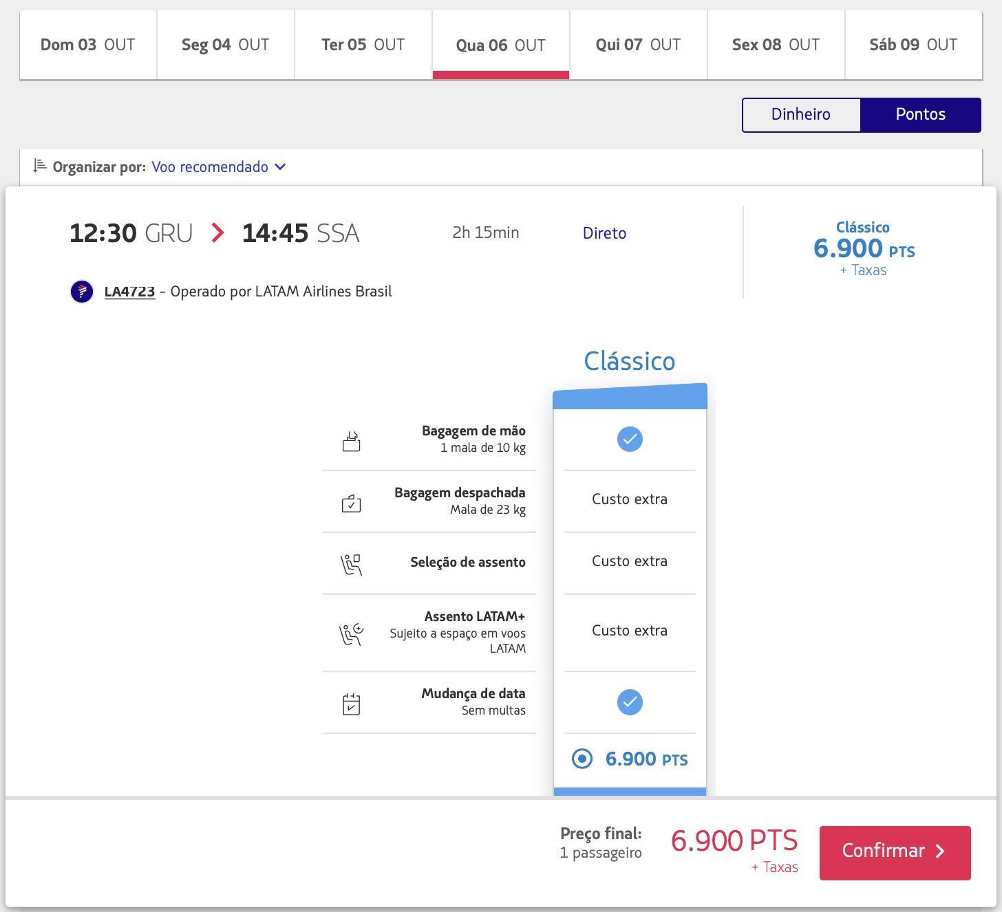Select the 6.900 PTS radio button

(x=582, y=759)
